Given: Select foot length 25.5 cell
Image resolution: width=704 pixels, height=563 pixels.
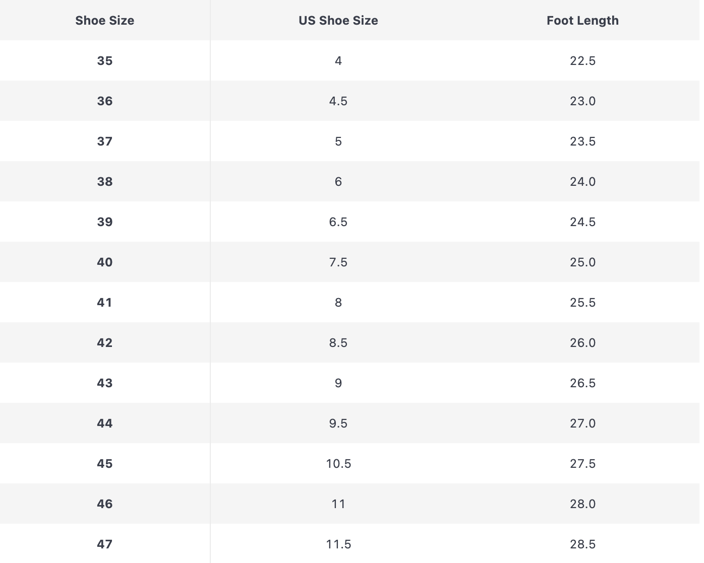Looking at the screenshot, I should [582, 303].
